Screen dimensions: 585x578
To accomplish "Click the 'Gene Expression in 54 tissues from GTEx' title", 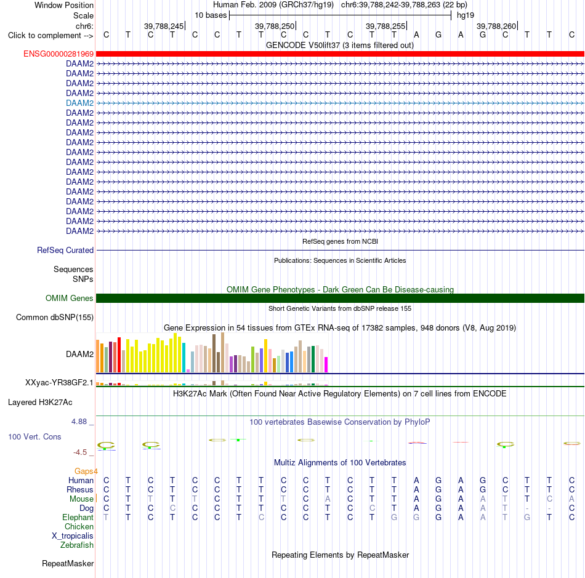I will [x=340, y=328].
